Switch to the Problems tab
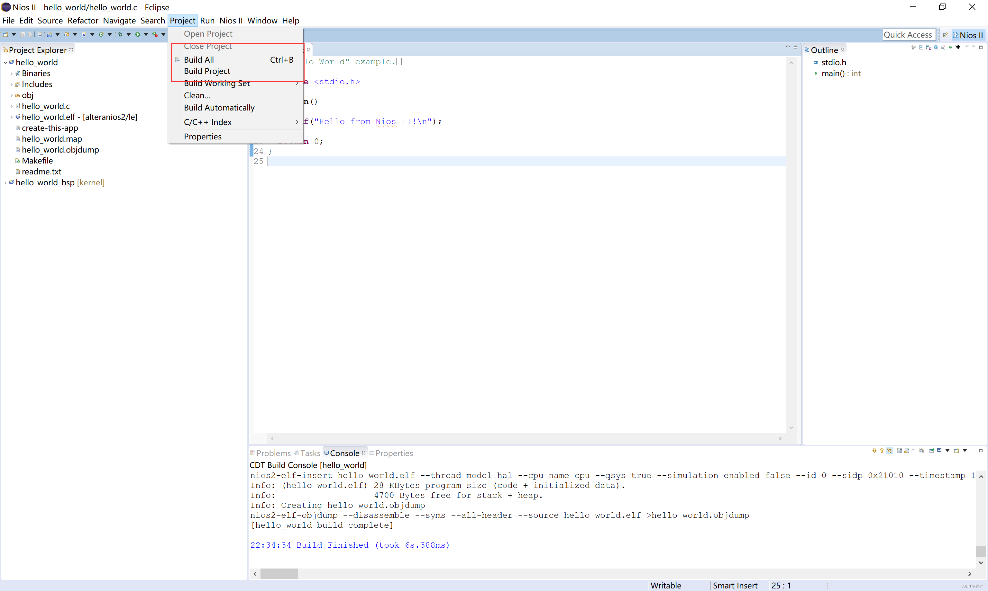The width and height of the screenshot is (988, 591). [x=270, y=453]
